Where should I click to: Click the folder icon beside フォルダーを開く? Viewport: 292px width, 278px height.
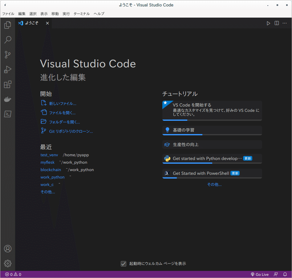pos(43,121)
